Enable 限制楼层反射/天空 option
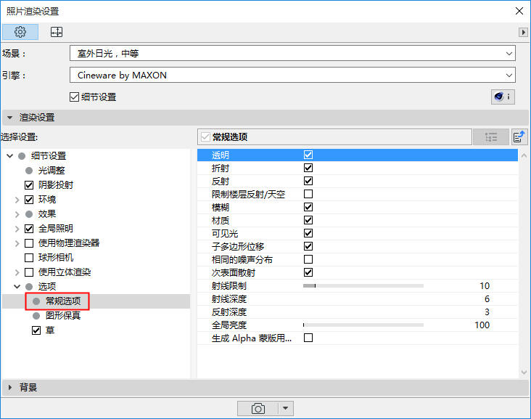Image resolution: width=531 pixels, height=419 pixels. (x=308, y=194)
